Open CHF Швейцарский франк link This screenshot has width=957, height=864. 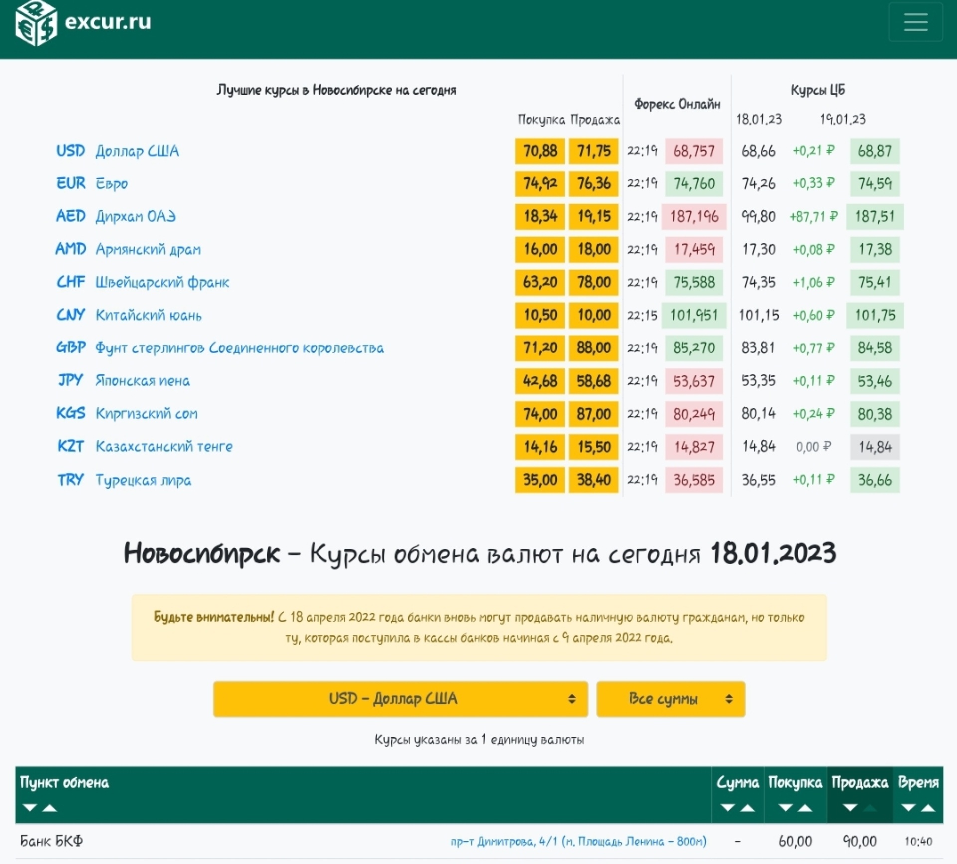tap(143, 282)
